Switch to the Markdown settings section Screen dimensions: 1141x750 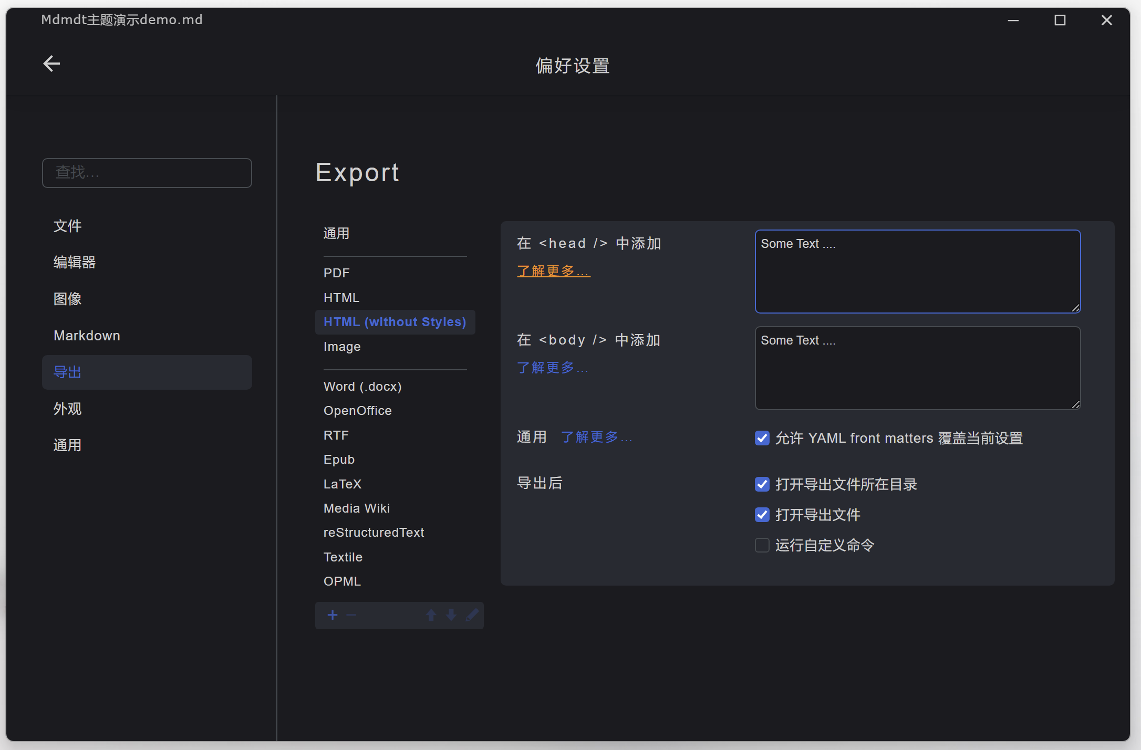coord(87,335)
